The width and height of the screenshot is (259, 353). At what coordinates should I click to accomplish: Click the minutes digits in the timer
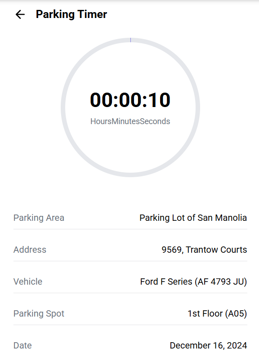pyautogui.click(x=130, y=100)
